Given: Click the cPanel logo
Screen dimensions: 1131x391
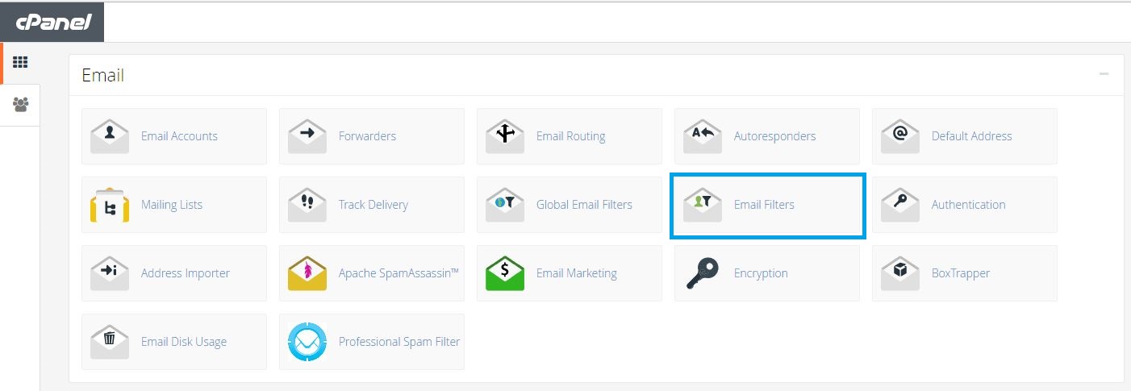Looking at the screenshot, I should (x=52, y=22).
